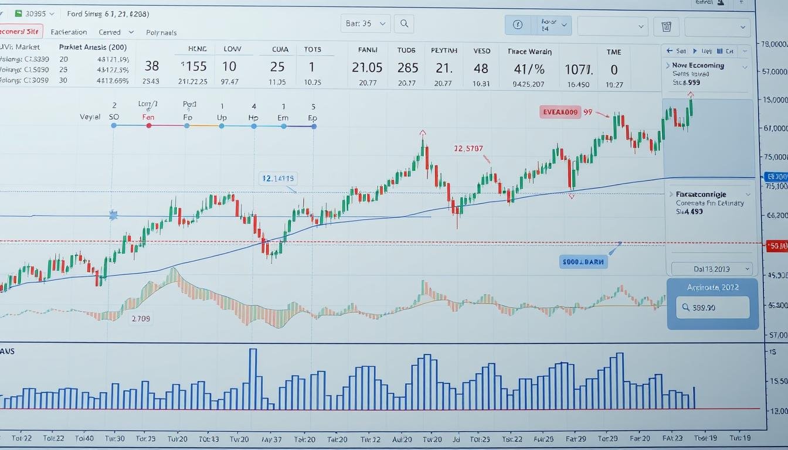Click the star marker on the chart line

(x=113, y=216)
